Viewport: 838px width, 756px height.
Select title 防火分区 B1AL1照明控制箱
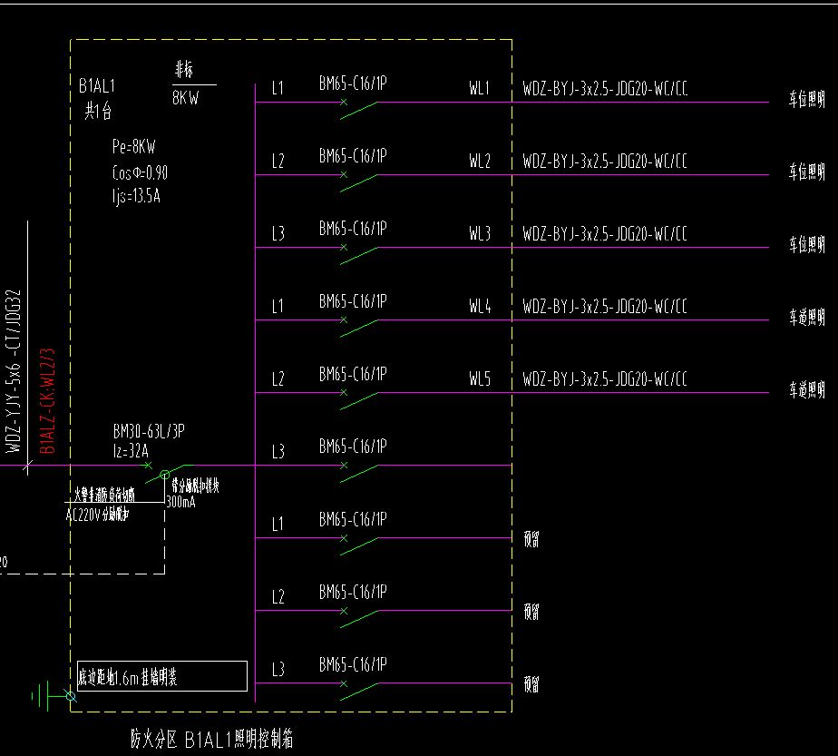[211, 739]
